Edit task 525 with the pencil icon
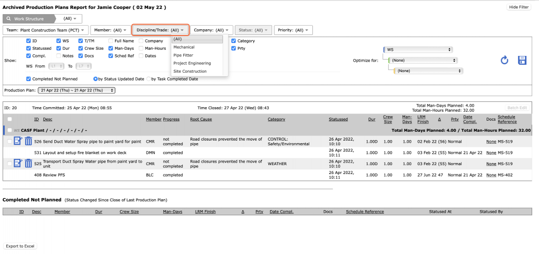 (18, 164)
